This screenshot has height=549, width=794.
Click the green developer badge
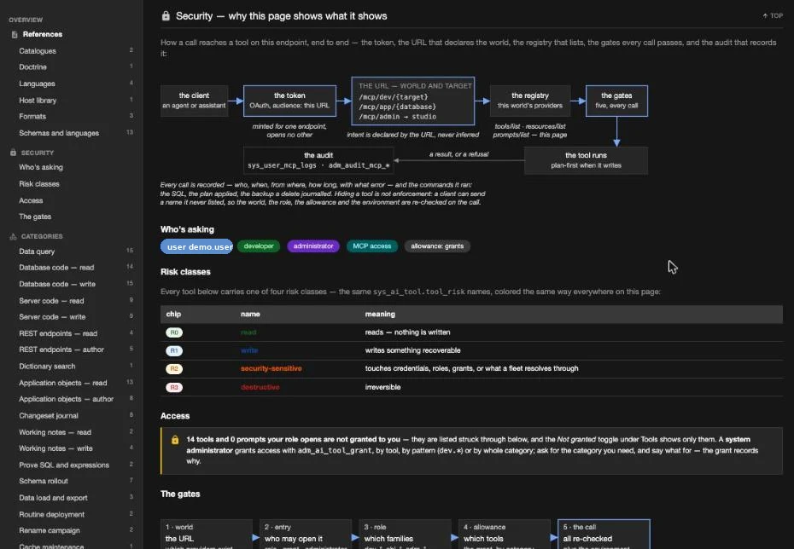pyautogui.click(x=259, y=246)
